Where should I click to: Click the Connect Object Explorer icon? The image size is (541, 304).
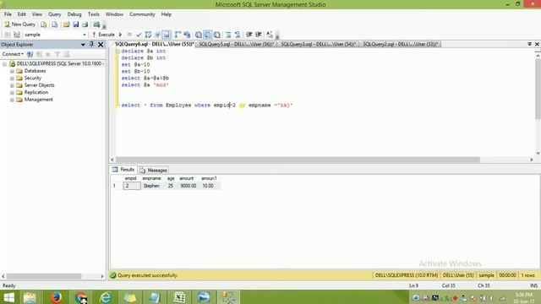coord(30,54)
